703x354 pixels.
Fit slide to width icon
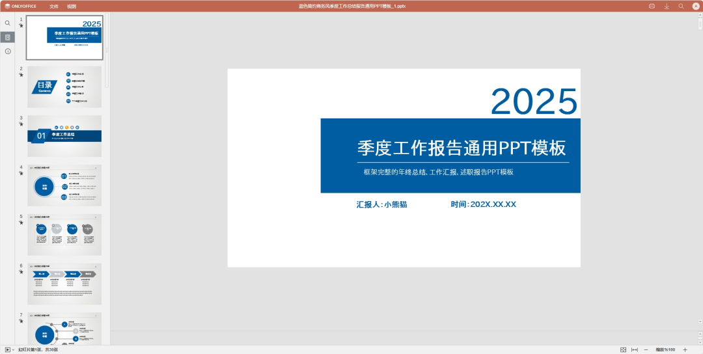coord(635,349)
